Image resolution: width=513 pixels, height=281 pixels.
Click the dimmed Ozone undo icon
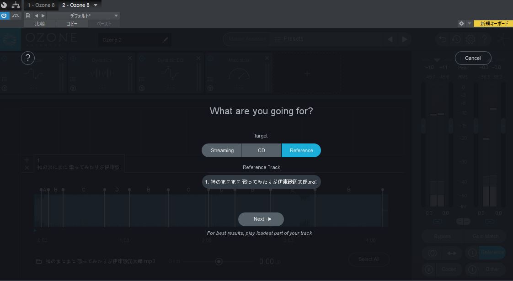pos(442,39)
